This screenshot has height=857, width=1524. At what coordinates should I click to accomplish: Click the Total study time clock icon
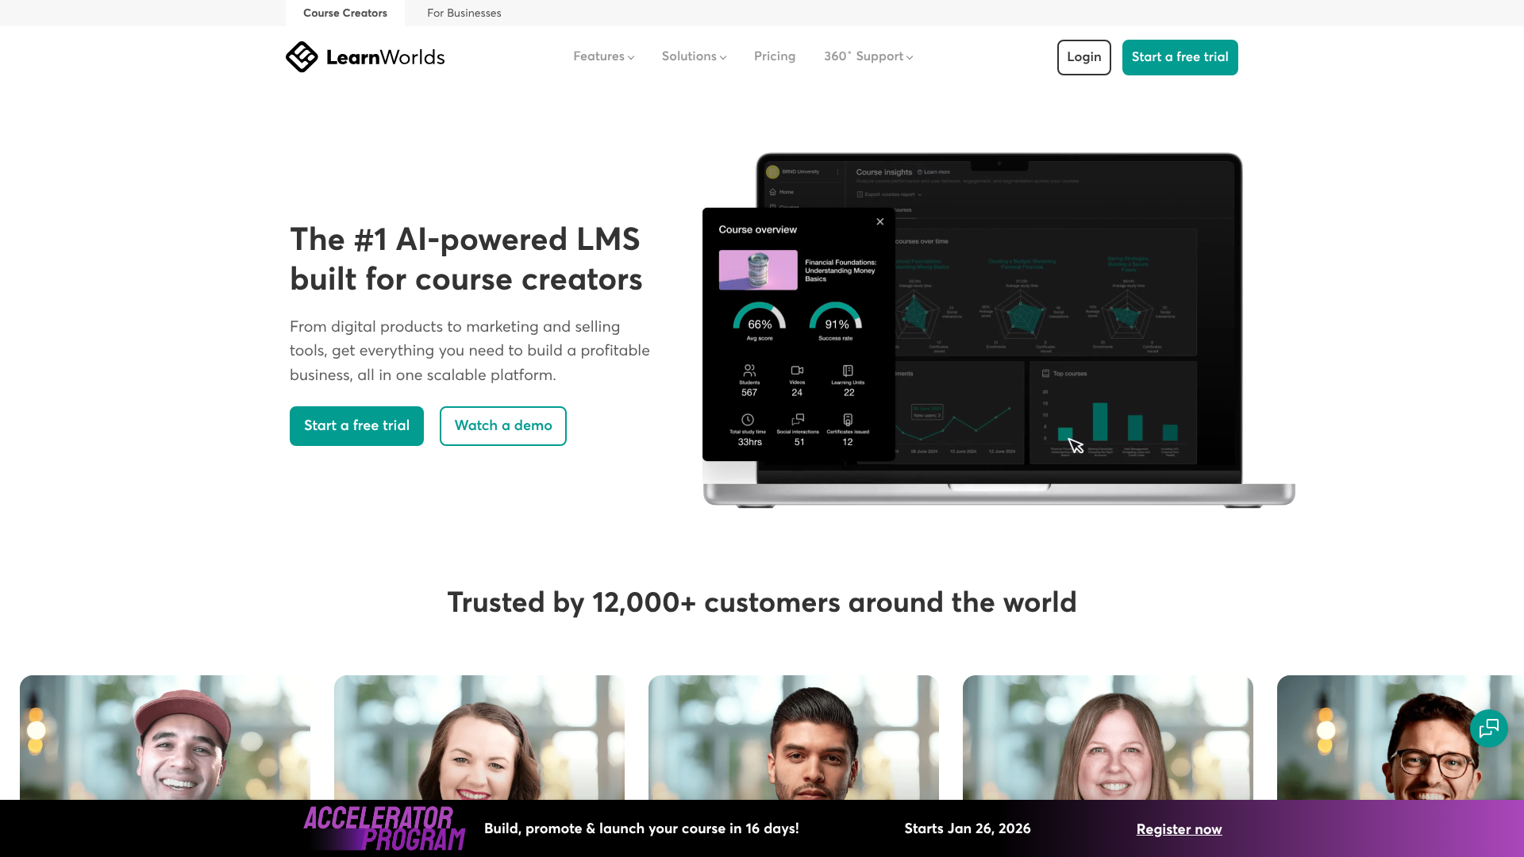coord(748,420)
